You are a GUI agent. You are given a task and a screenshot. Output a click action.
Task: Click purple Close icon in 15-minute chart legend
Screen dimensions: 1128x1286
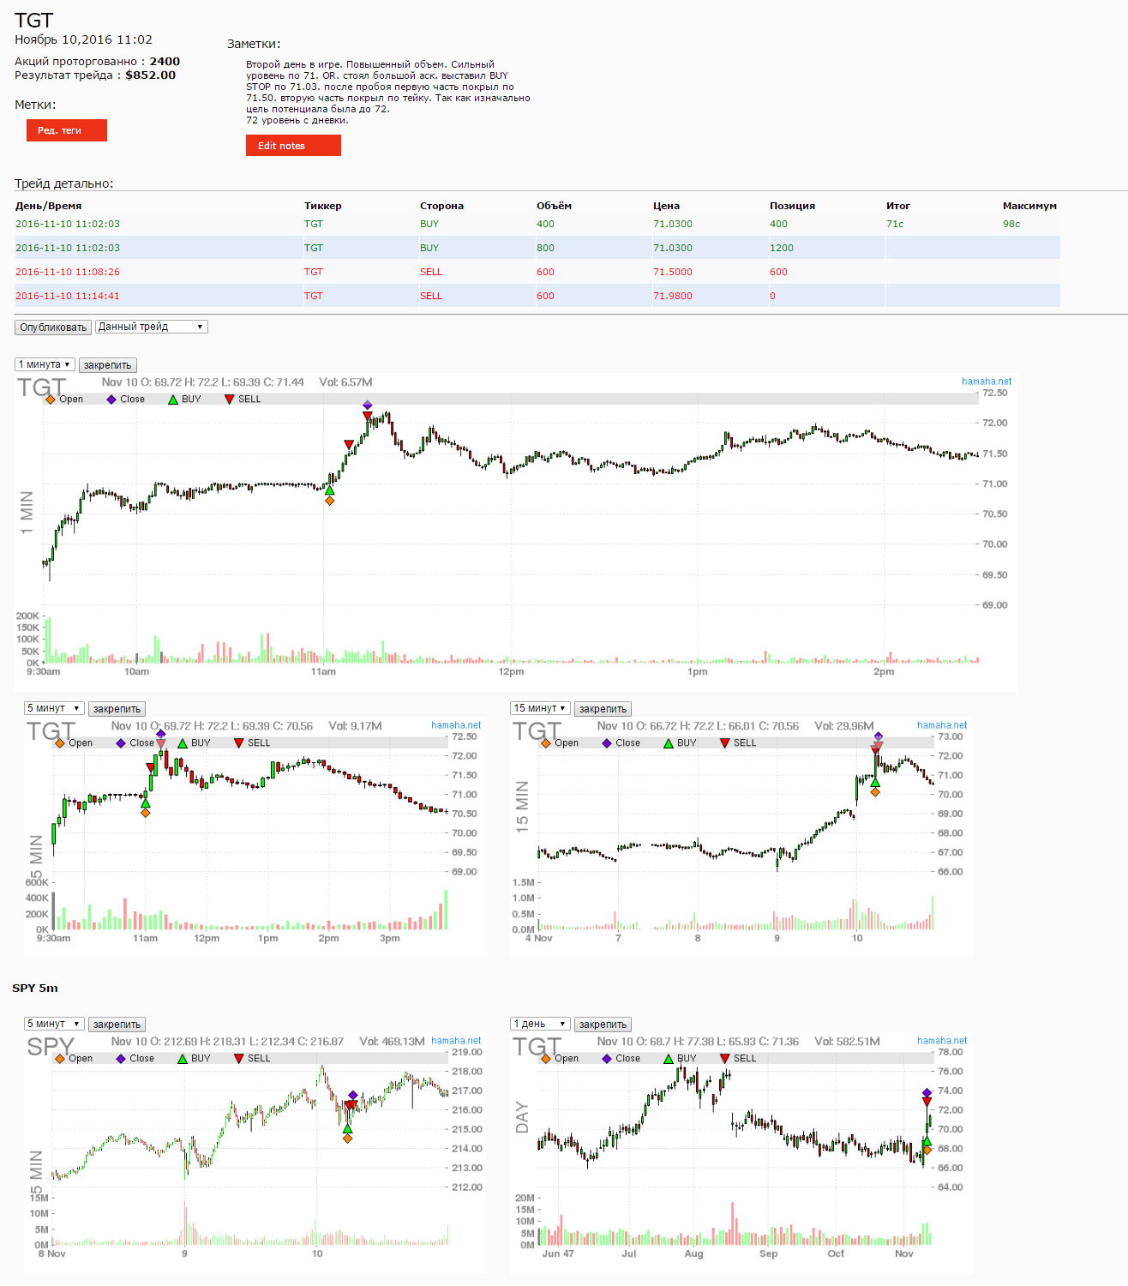(x=607, y=743)
